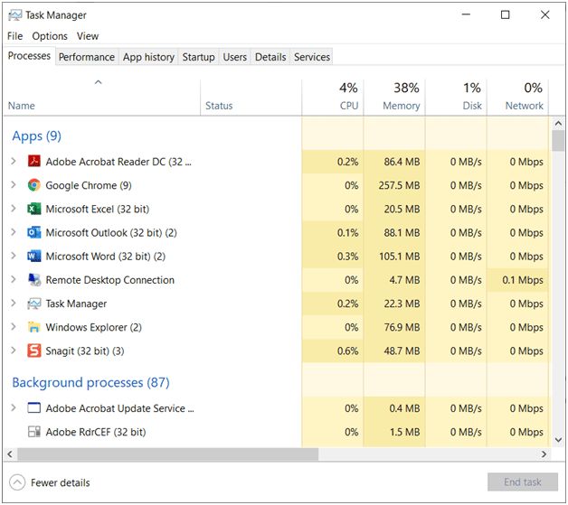Screen dimensions: 568x505
Task: Click the Task Manager row icon
Action: (x=34, y=304)
